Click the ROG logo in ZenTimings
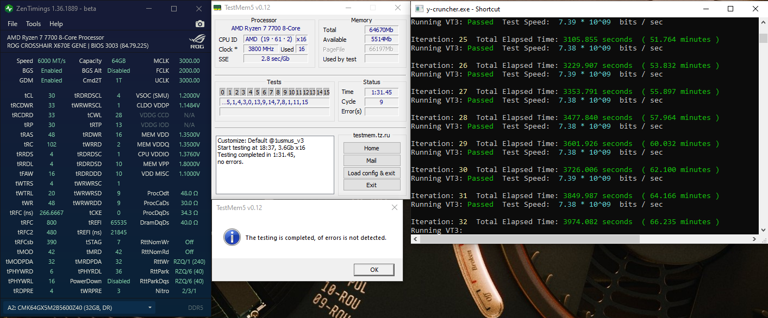Image resolution: width=768 pixels, height=318 pixels. (198, 41)
